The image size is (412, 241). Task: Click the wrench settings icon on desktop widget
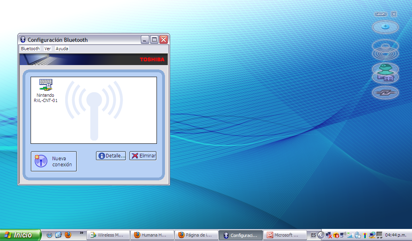[x=380, y=14]
